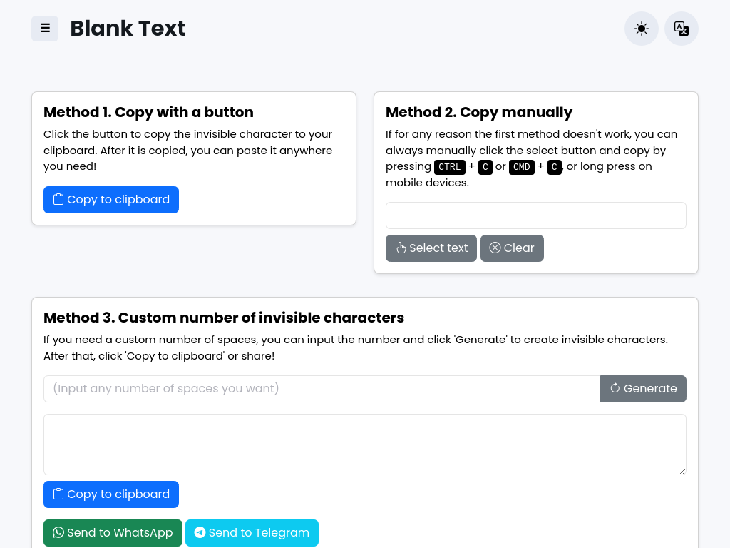This screenshot has height=548, width=730.
Task: Click the number-of-spaces input field
Action: (321, 388)
